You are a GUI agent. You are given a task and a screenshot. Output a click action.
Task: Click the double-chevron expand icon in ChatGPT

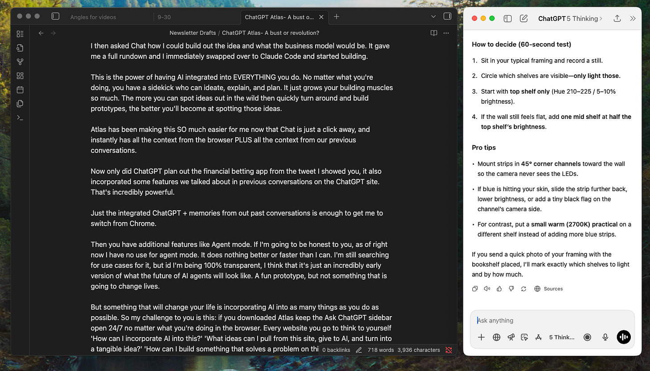pos(633,19)
